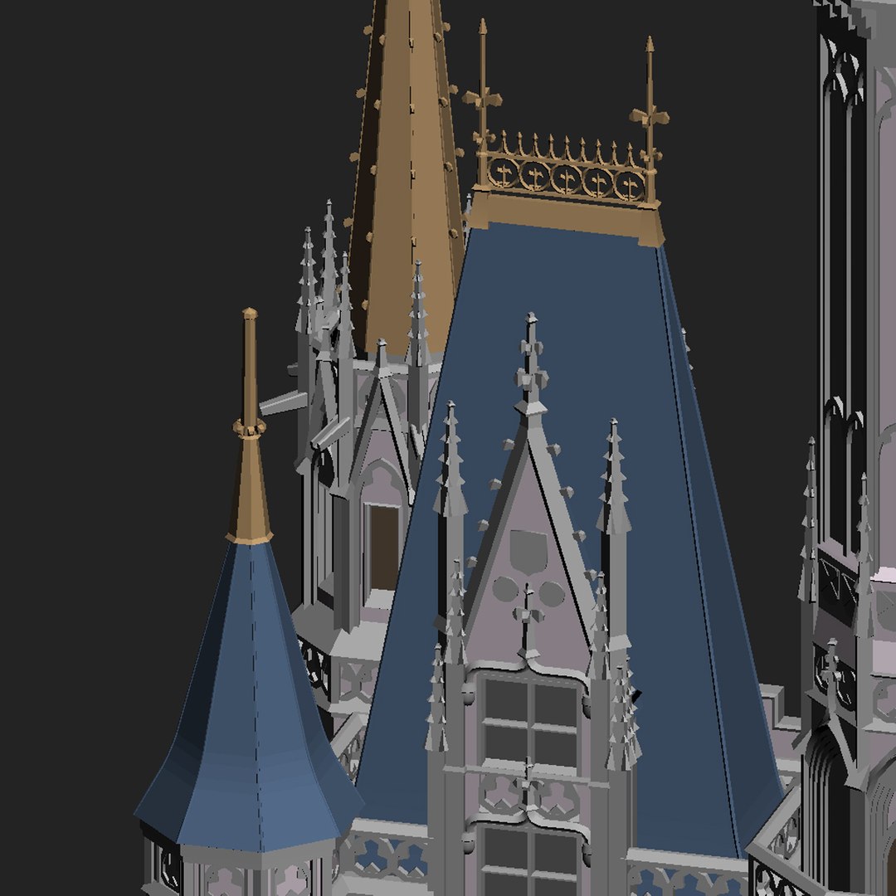Pick the shield emblem on dormer gable

click(x=528, y=552)
